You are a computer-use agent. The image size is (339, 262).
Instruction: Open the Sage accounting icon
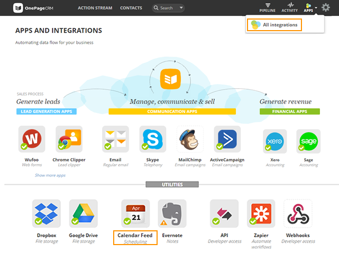[x=308, y=141]
